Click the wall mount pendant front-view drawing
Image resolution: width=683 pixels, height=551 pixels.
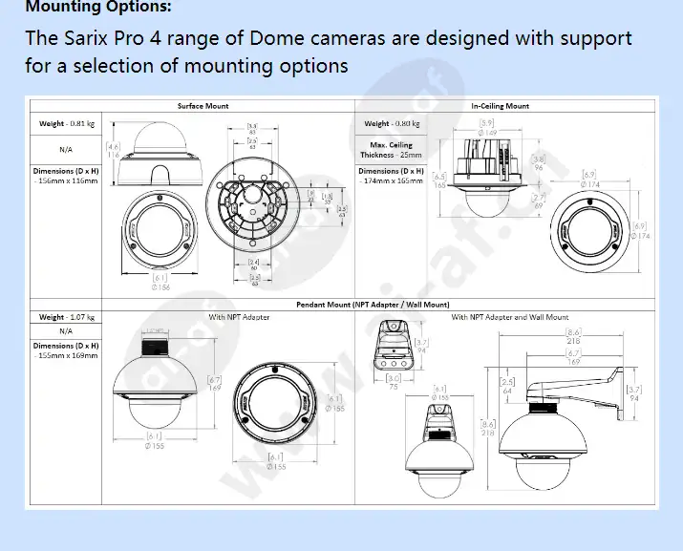click(x=439, y=450)
